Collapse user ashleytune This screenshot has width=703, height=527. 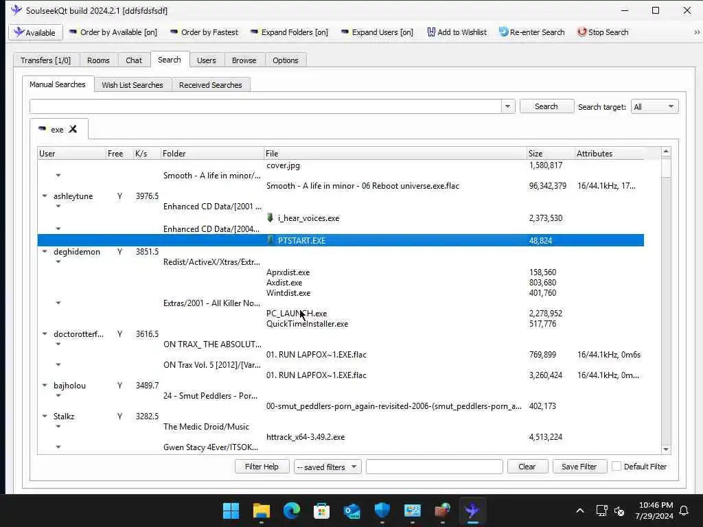click(45, 196)
